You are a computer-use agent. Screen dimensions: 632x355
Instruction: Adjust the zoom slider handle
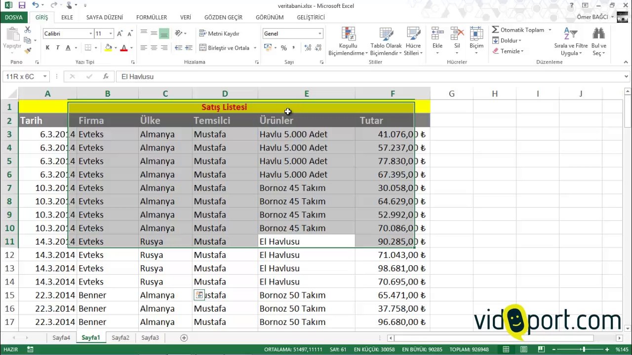[x=584, y=350]
